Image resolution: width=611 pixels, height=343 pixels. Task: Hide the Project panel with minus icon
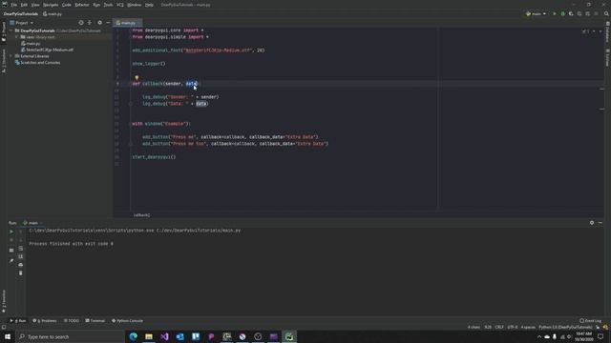tap(108, 23)
